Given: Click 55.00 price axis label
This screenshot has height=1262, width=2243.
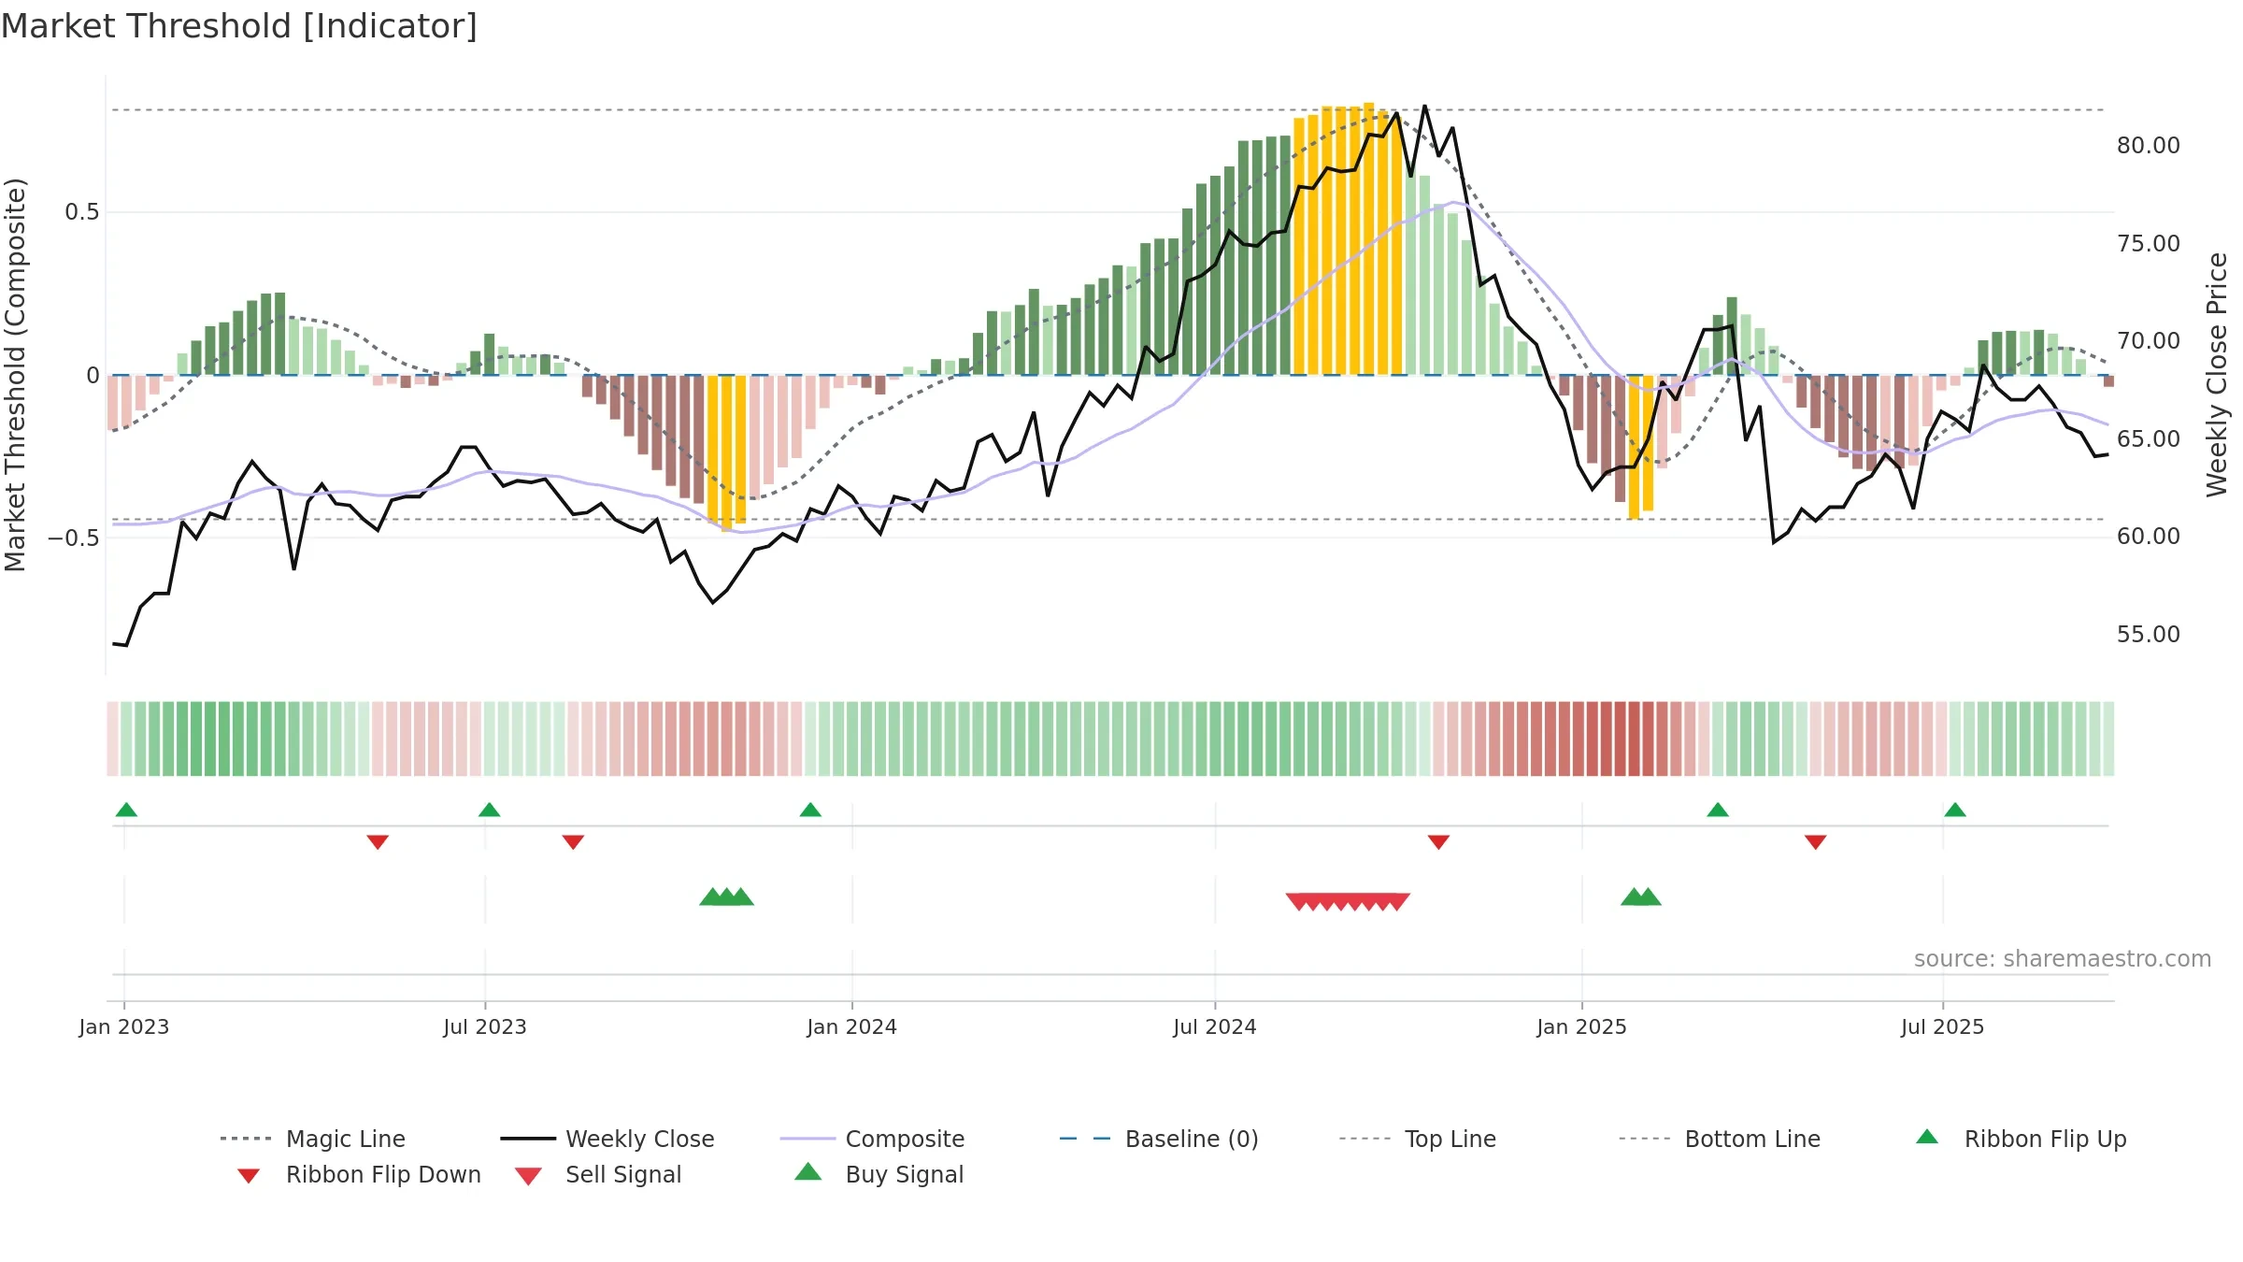Looking at the screenshot, I should 2149,634.
